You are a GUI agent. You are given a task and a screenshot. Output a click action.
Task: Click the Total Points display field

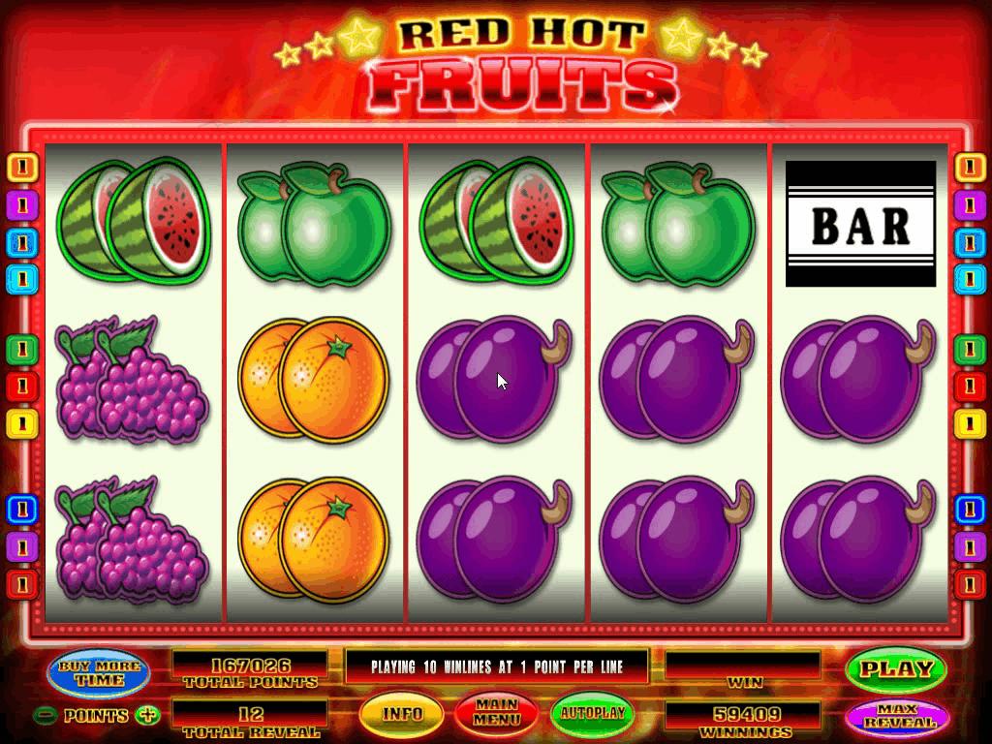tap(250, 670)
